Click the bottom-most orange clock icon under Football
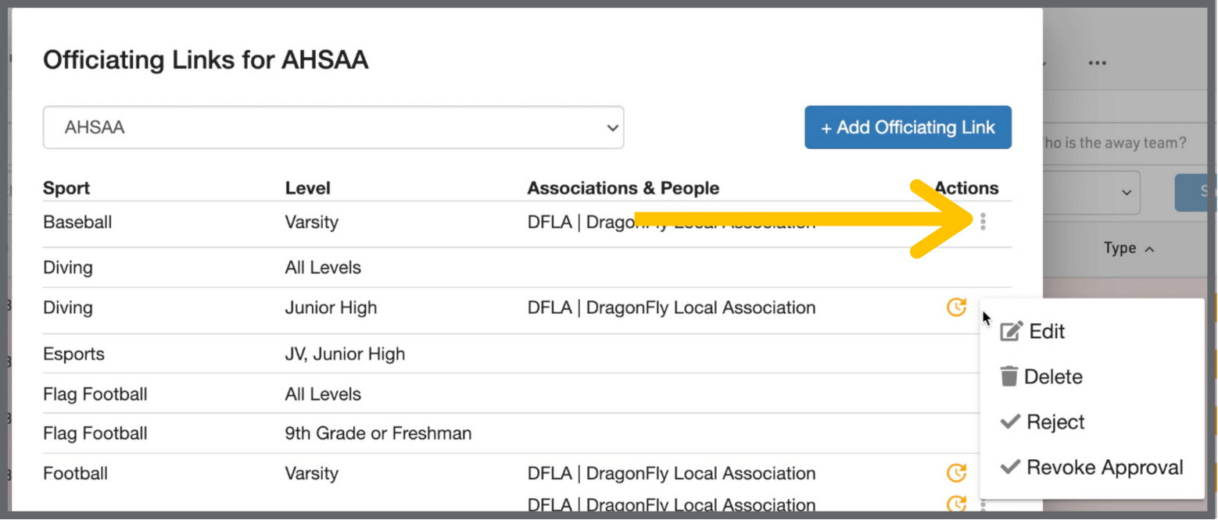The height and width of the screenshot is (520, 1218). (956, 504)
